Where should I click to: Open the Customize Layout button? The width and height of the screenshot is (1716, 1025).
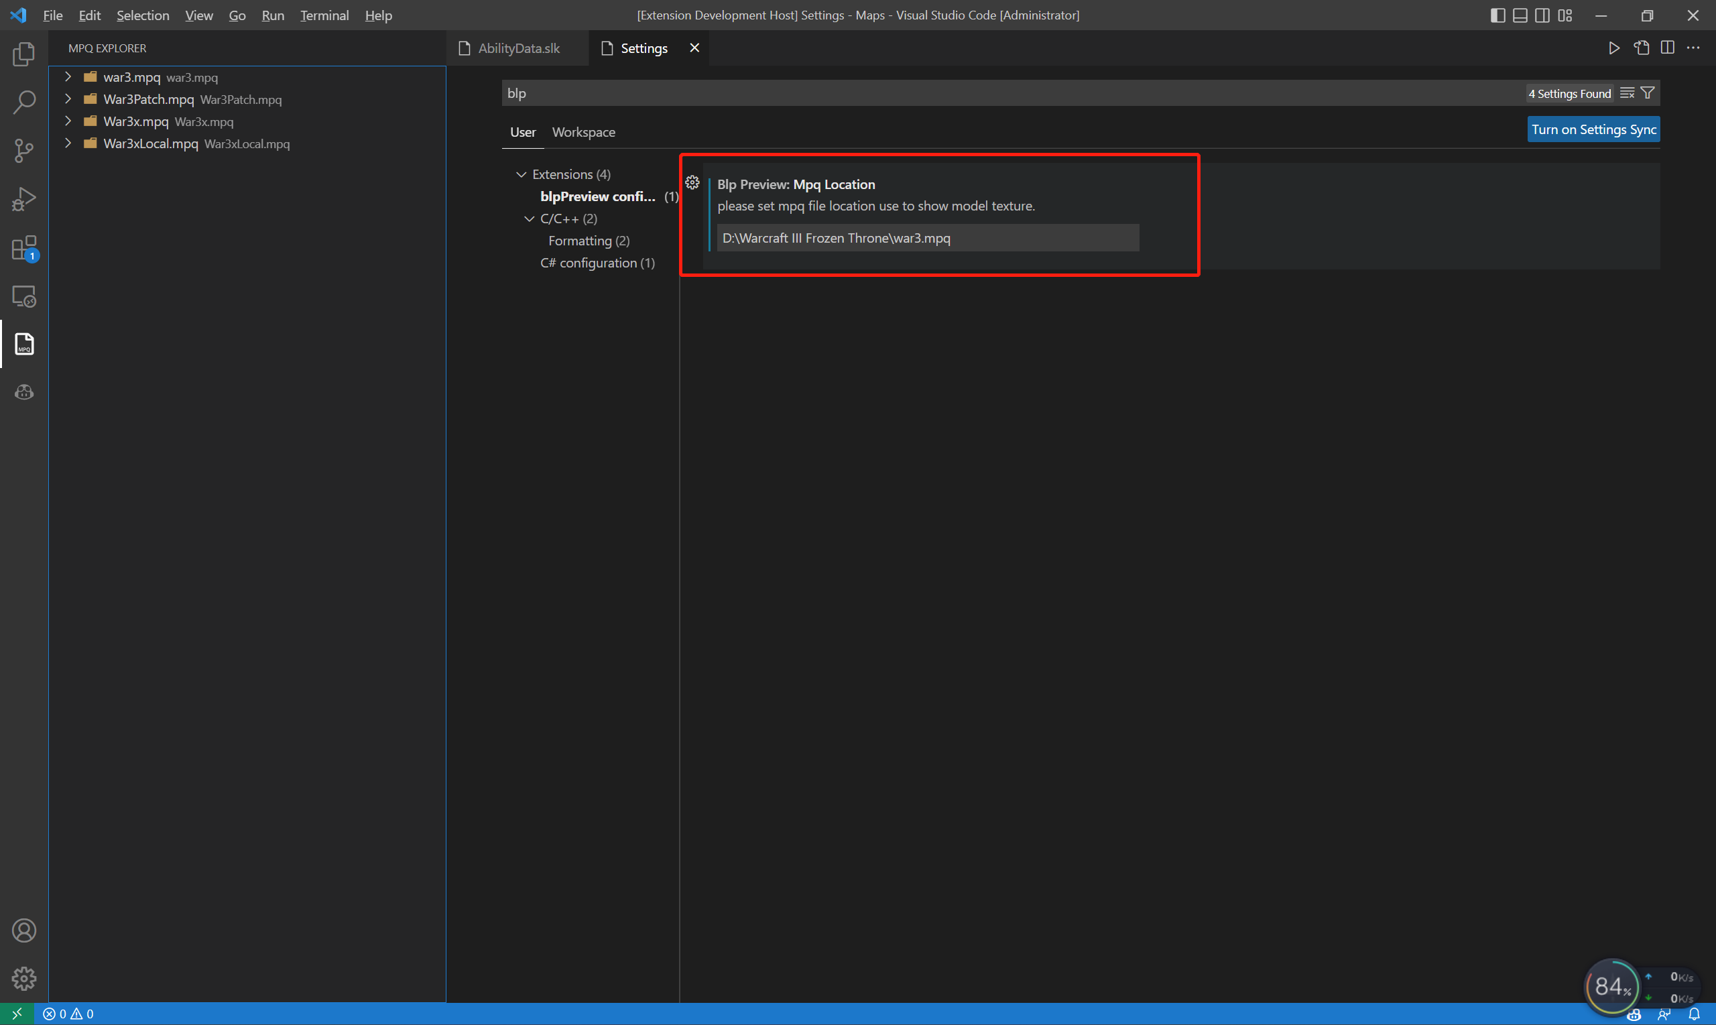point(1565,15)
